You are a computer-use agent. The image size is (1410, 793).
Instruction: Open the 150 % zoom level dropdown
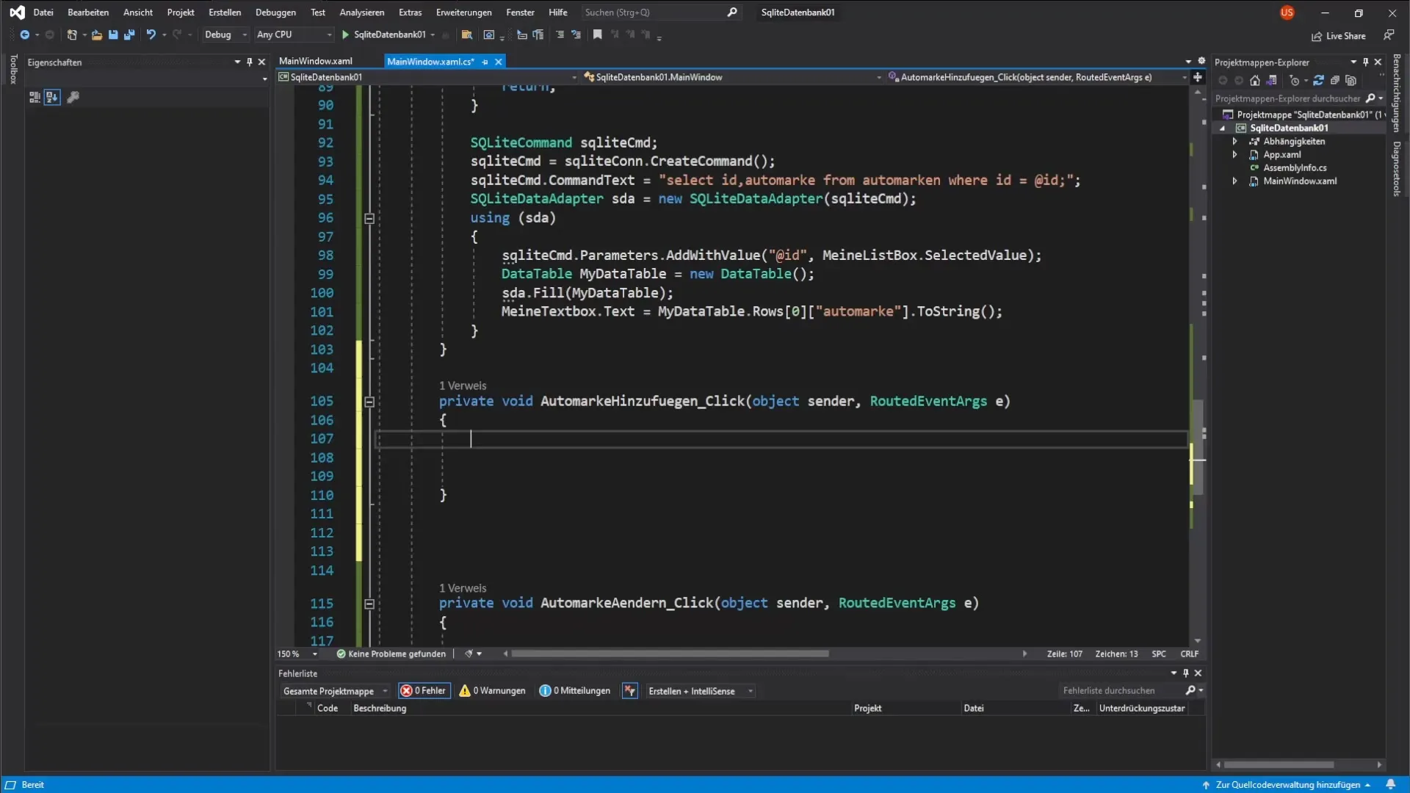tap(297, 653)
